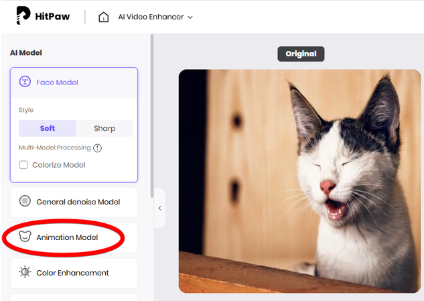Click the General denoise Model icon

(25, 201)
